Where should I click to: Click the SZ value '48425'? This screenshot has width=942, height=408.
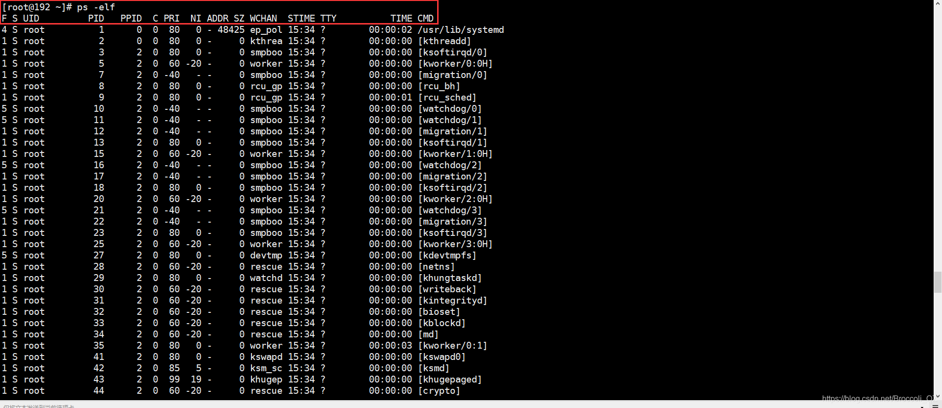pyautogui.click(x=231, y=30)
